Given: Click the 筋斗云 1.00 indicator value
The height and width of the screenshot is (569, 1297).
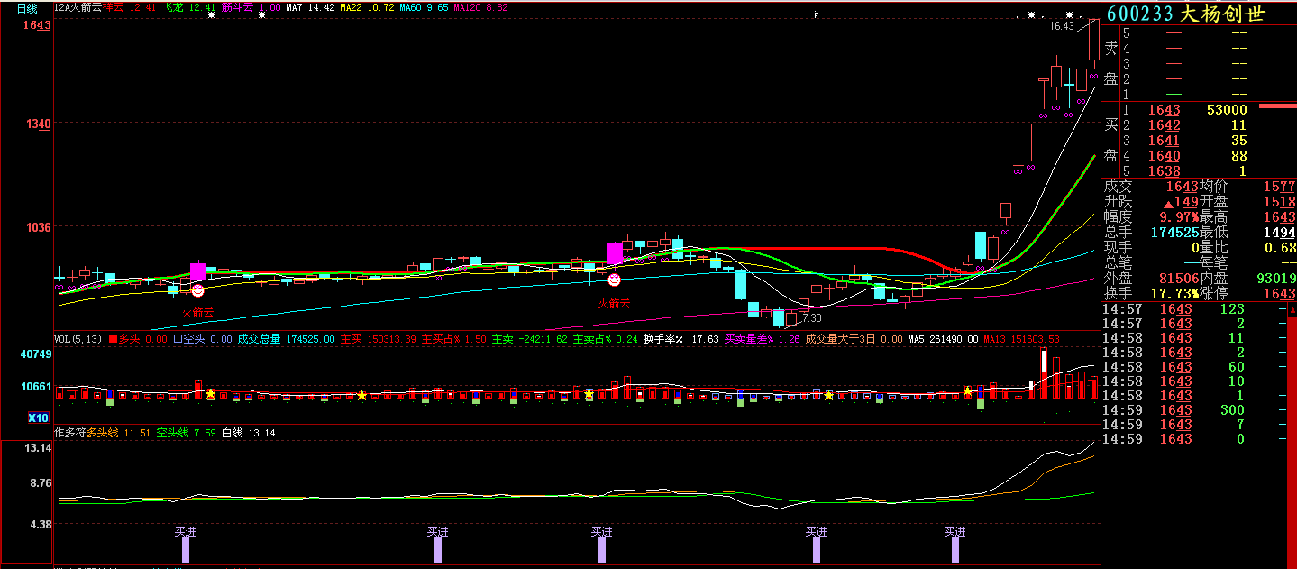Looking at the screenshot, I should pyautogui.click(x=251, y=6).
